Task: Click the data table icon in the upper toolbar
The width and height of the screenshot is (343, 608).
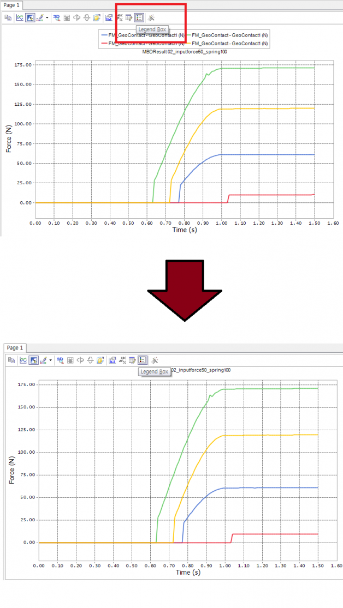Action: 129,17
